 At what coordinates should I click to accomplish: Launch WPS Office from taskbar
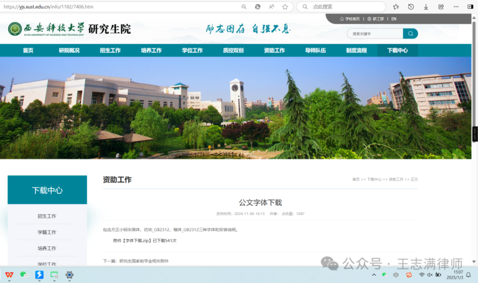pos(9,275)
